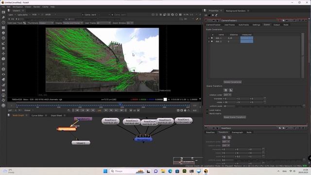
Task: Click the Add User Track button
Action: (17, 23)
